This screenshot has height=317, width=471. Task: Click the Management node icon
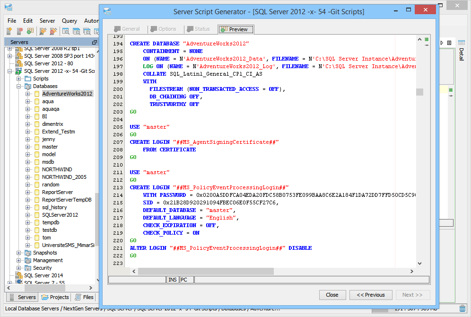(x=28, y=260)
